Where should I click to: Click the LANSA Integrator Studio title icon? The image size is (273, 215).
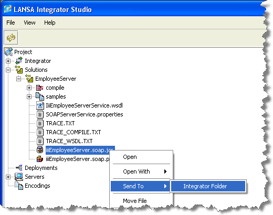click(7, 9)
